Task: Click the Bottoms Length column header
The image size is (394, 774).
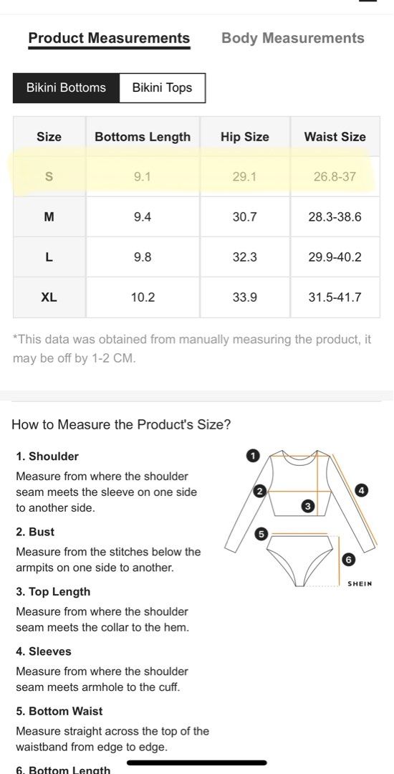Action: click(143, 137)
